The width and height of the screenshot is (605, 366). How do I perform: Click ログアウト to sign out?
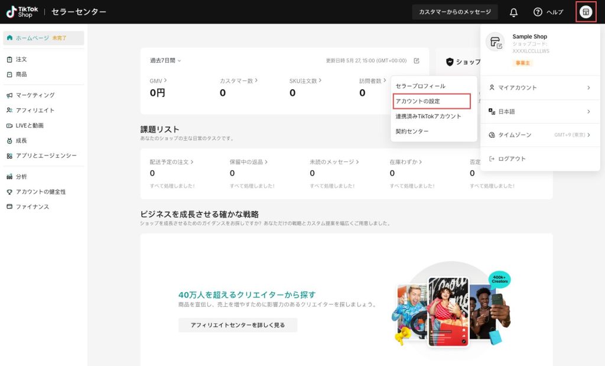click(x=512, y=158)
